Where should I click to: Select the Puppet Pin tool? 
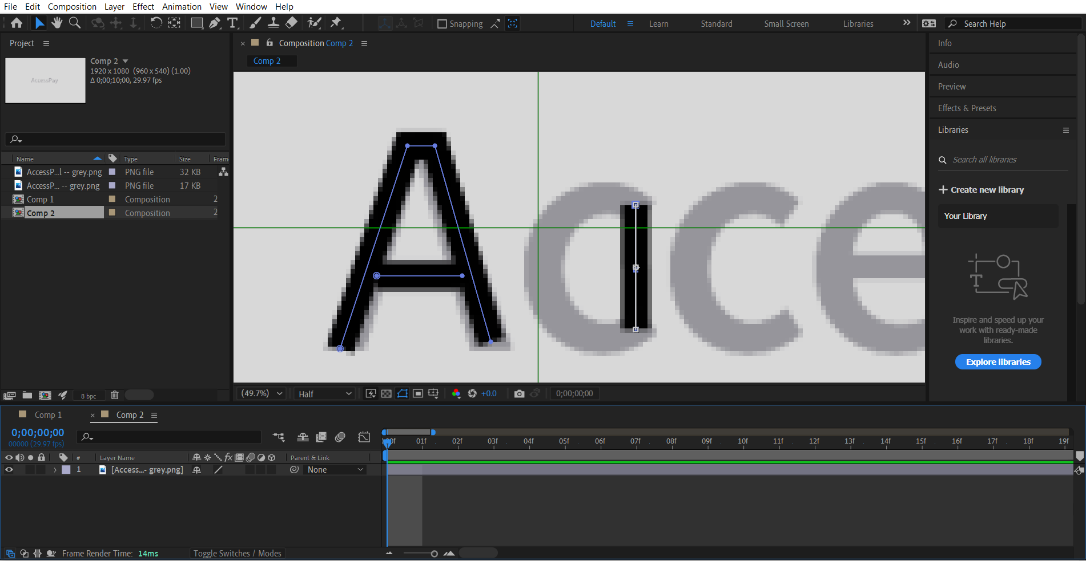337,23
